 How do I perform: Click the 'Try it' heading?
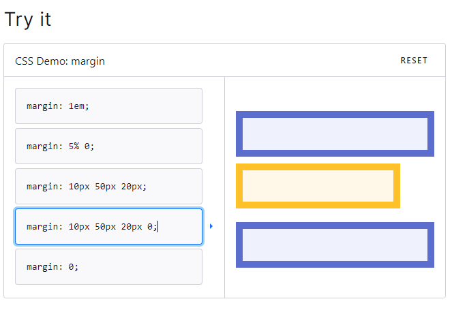coord(28,20)
